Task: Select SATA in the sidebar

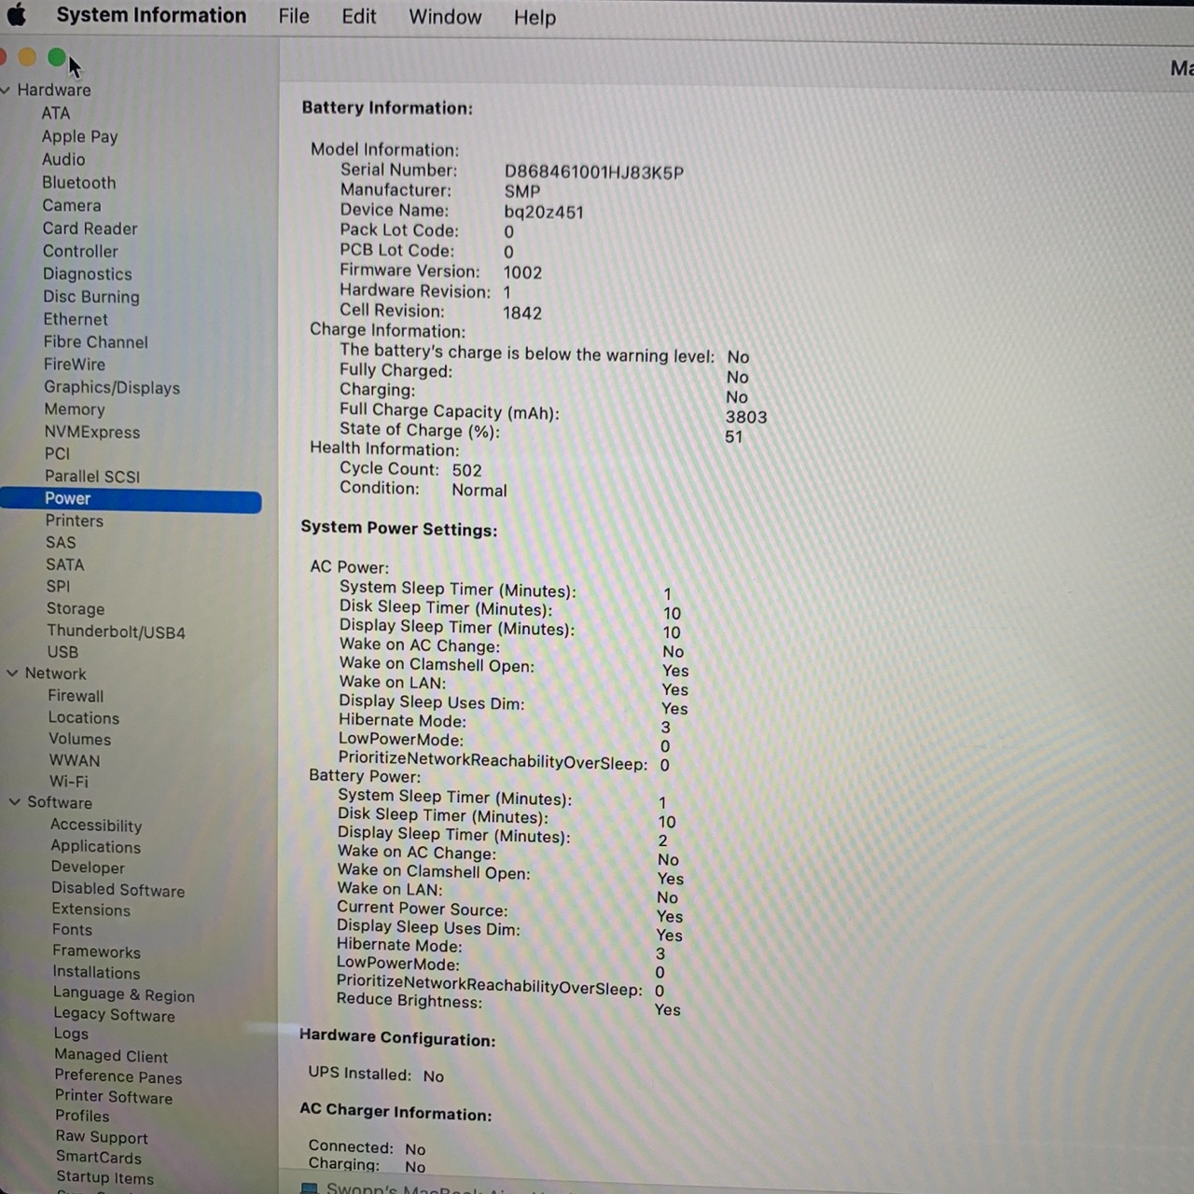Action: [65, 564]
